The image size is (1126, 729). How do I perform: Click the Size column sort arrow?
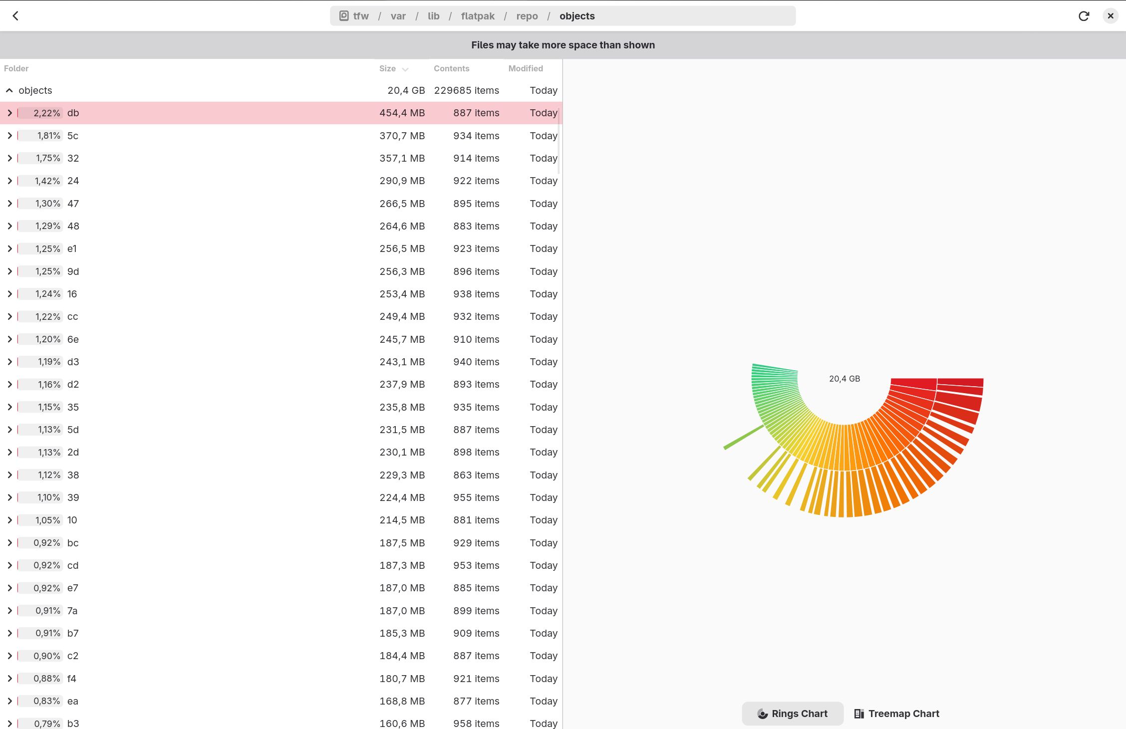coord(405,69)
